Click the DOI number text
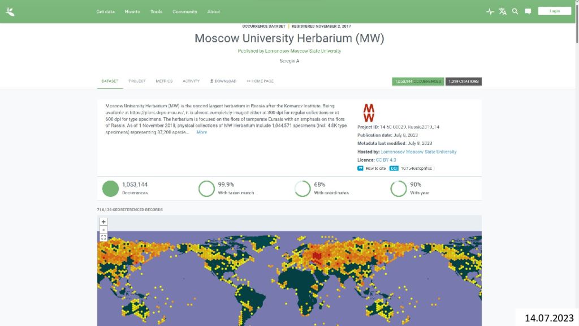The width and height of the screenshot is (579, 326). click(x=417, y=168)
